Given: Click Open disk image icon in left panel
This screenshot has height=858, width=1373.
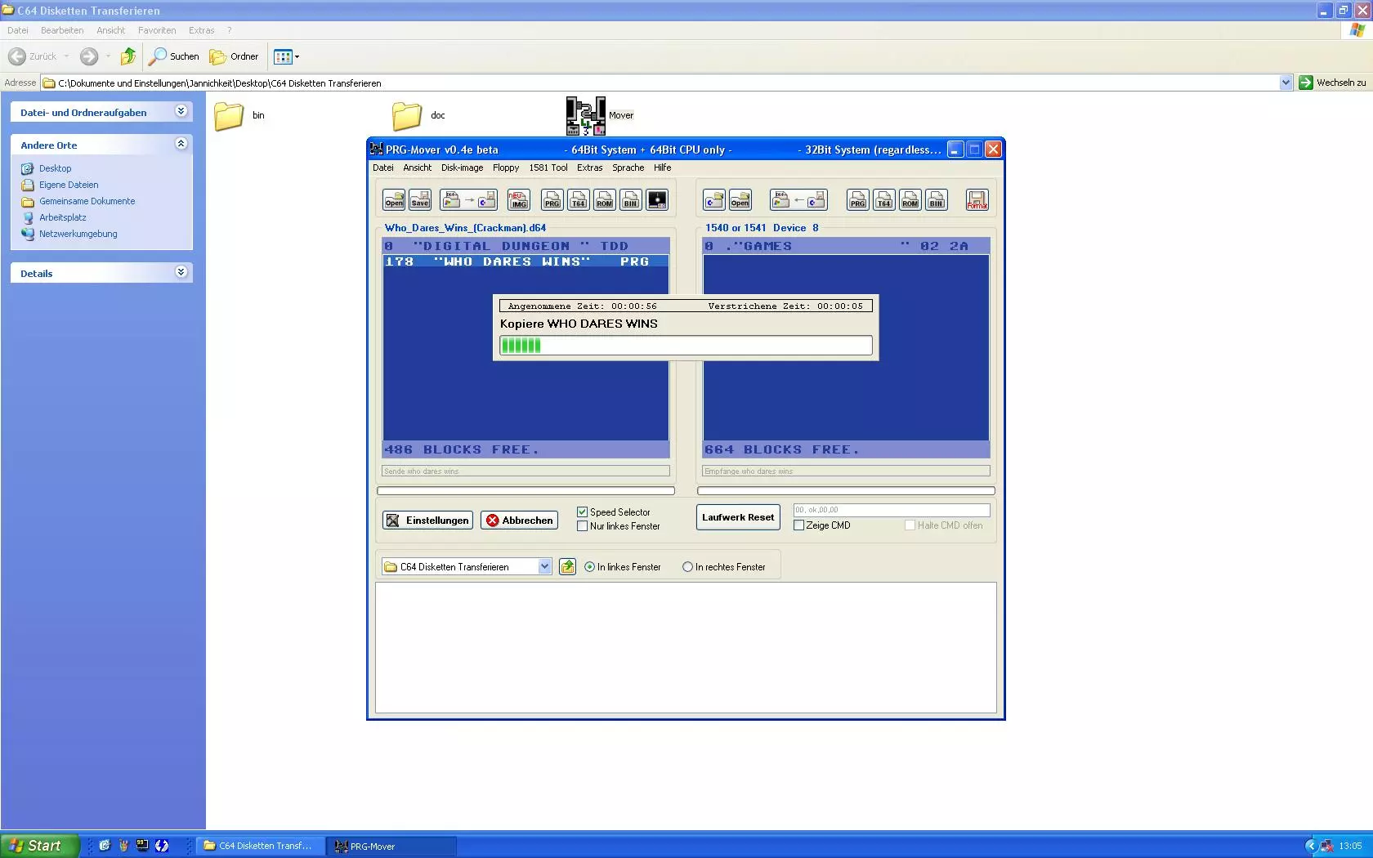Looking at the screenshot, I should [394, 200].
